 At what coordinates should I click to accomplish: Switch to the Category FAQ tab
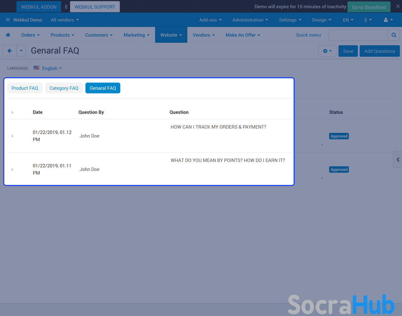(x=64, y=88)
